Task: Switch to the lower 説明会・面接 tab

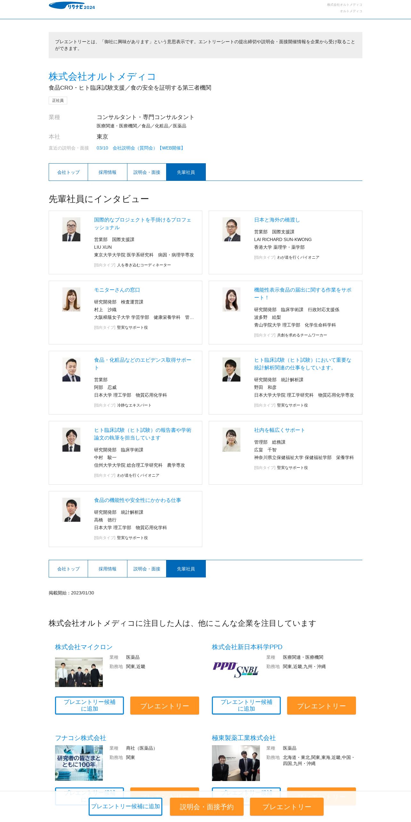Action: pyautogui.click(x=147, y=569)
